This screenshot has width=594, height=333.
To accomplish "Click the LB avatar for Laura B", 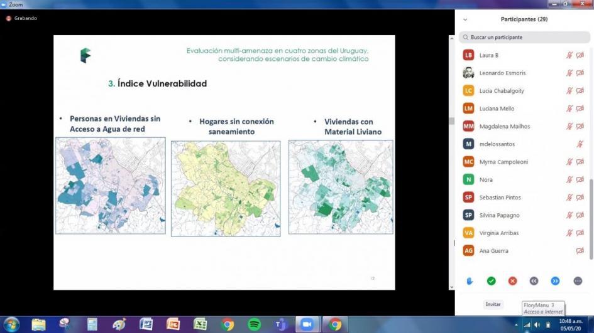I will click(469, 55).
